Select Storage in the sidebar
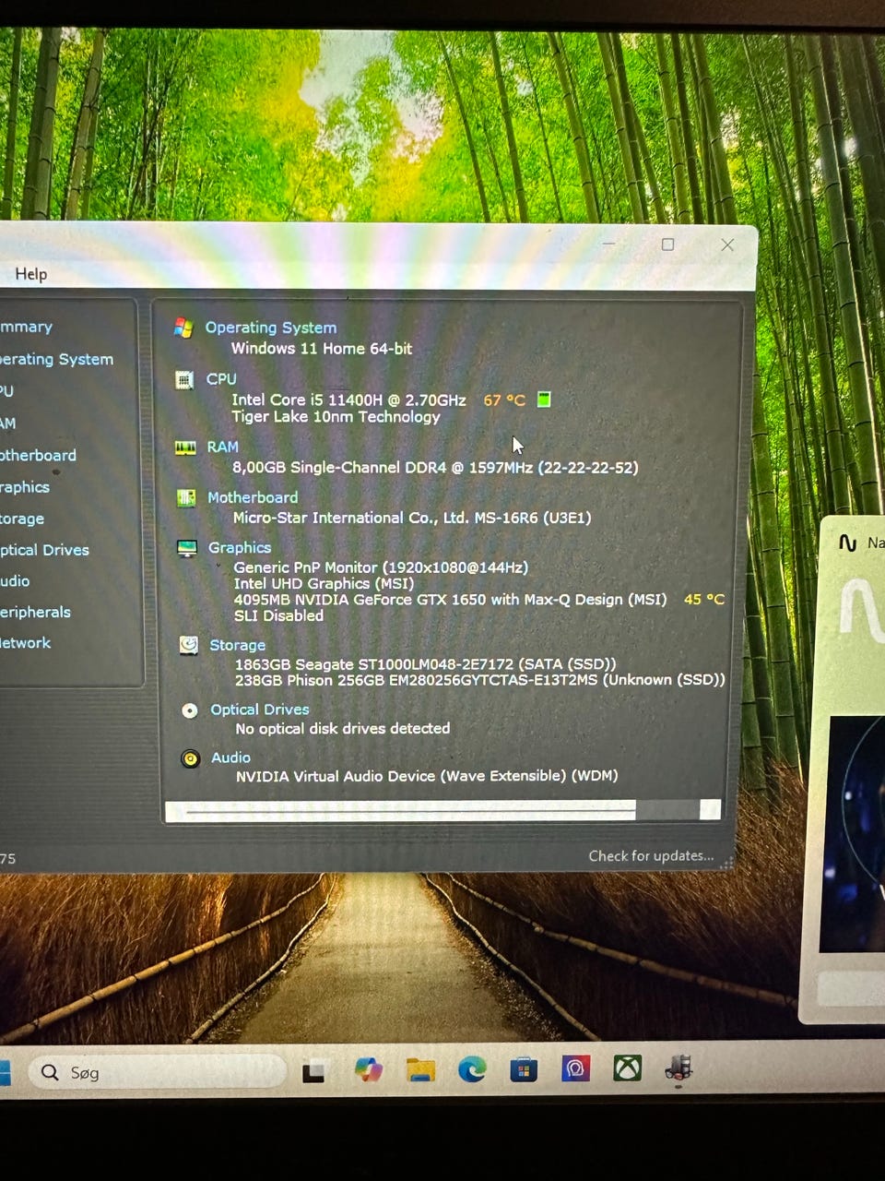Screen dimensions: 885x1181 pos(22,519)
